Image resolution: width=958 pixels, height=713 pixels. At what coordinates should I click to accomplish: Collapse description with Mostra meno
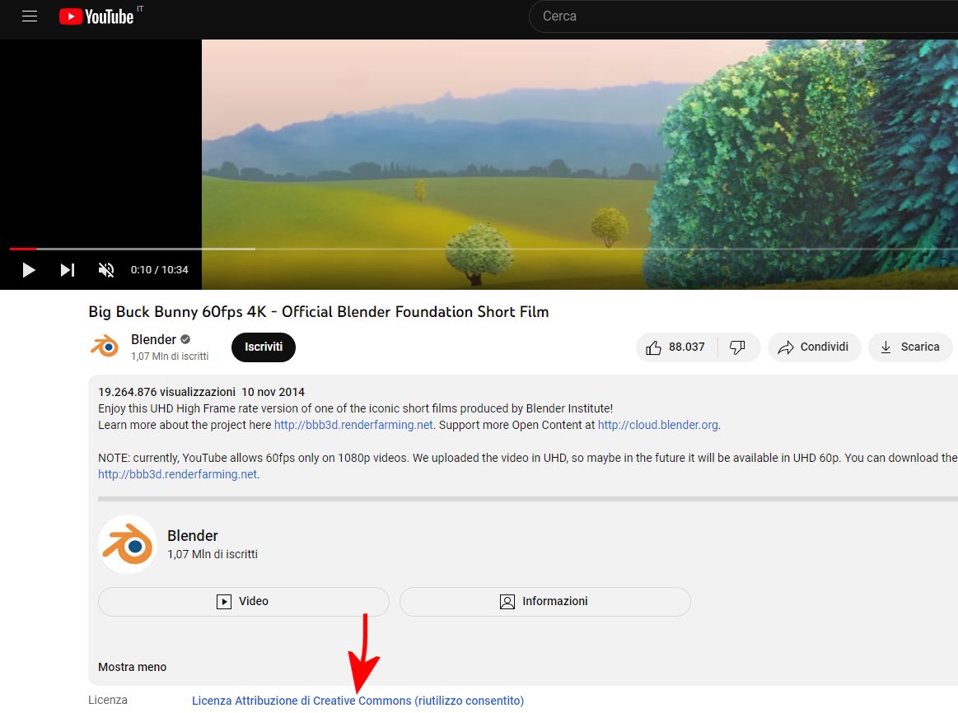(x=132, y=667)
